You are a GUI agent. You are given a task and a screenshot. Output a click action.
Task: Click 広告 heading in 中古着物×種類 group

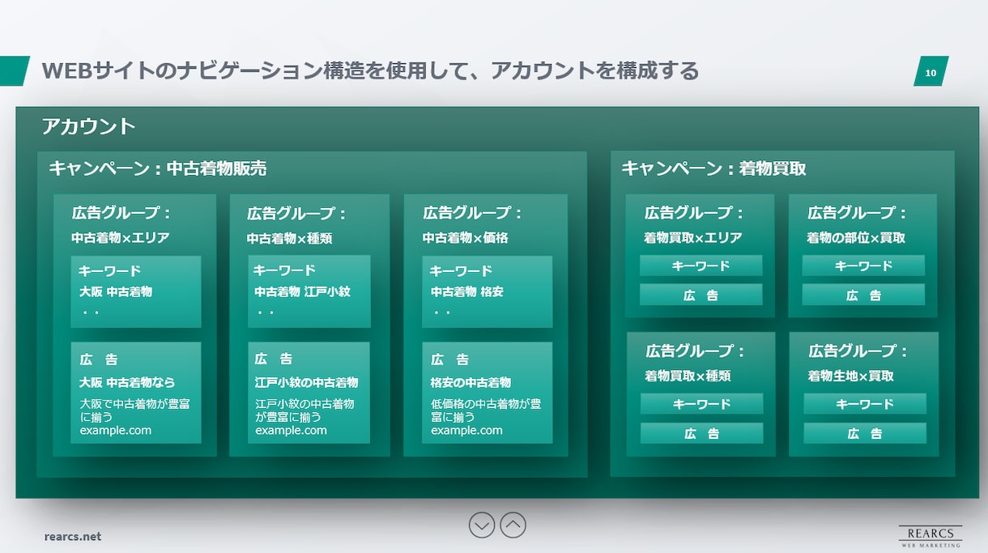[x=275, y=359]
